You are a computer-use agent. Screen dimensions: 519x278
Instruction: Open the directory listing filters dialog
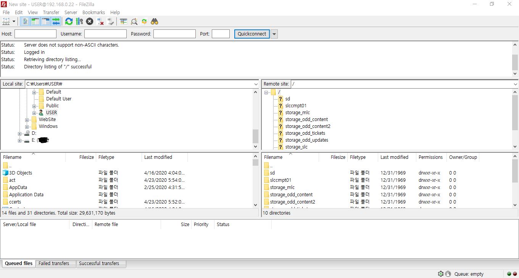click(124, 21)
